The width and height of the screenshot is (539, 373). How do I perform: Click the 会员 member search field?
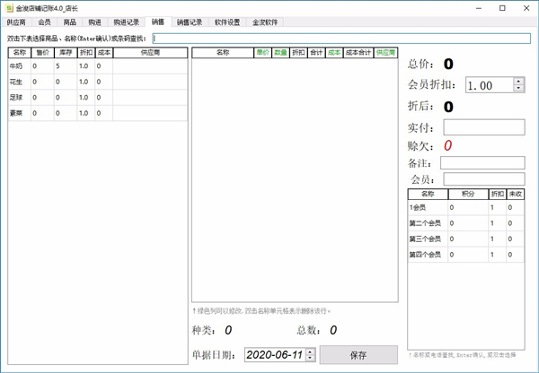pos(483,179)
